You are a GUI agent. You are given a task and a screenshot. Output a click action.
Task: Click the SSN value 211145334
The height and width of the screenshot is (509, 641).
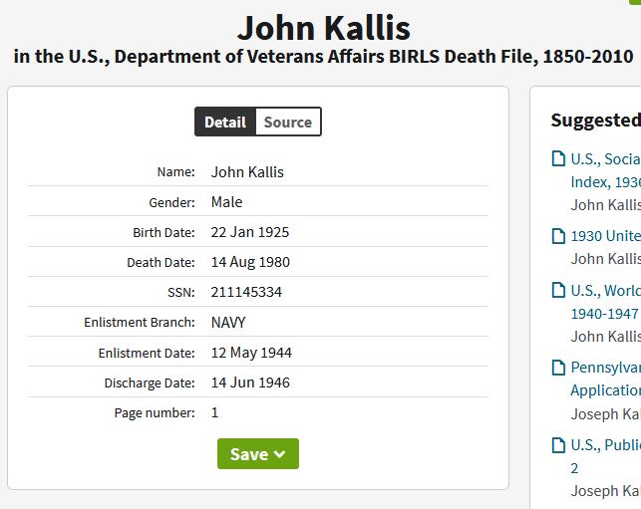(246, 293)
